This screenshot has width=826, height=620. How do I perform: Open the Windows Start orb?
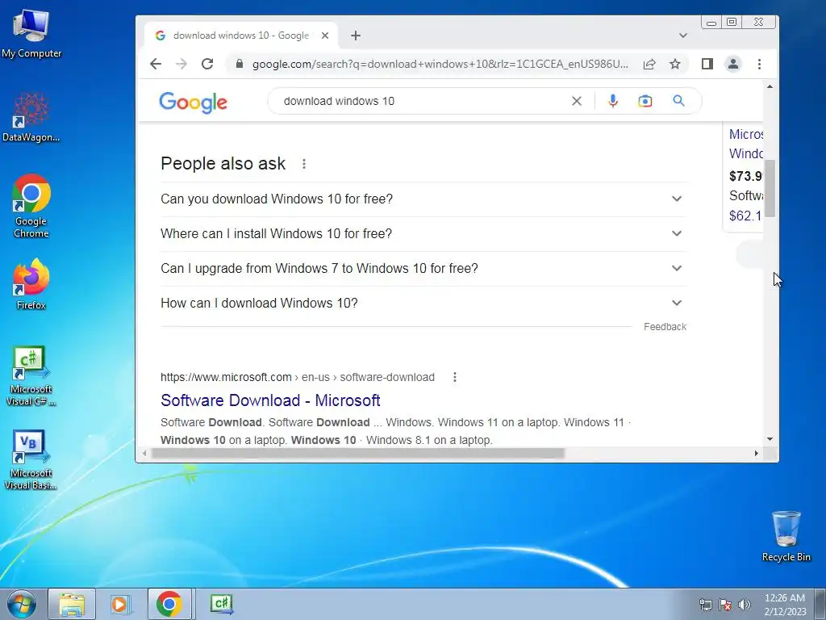point(22,604)
